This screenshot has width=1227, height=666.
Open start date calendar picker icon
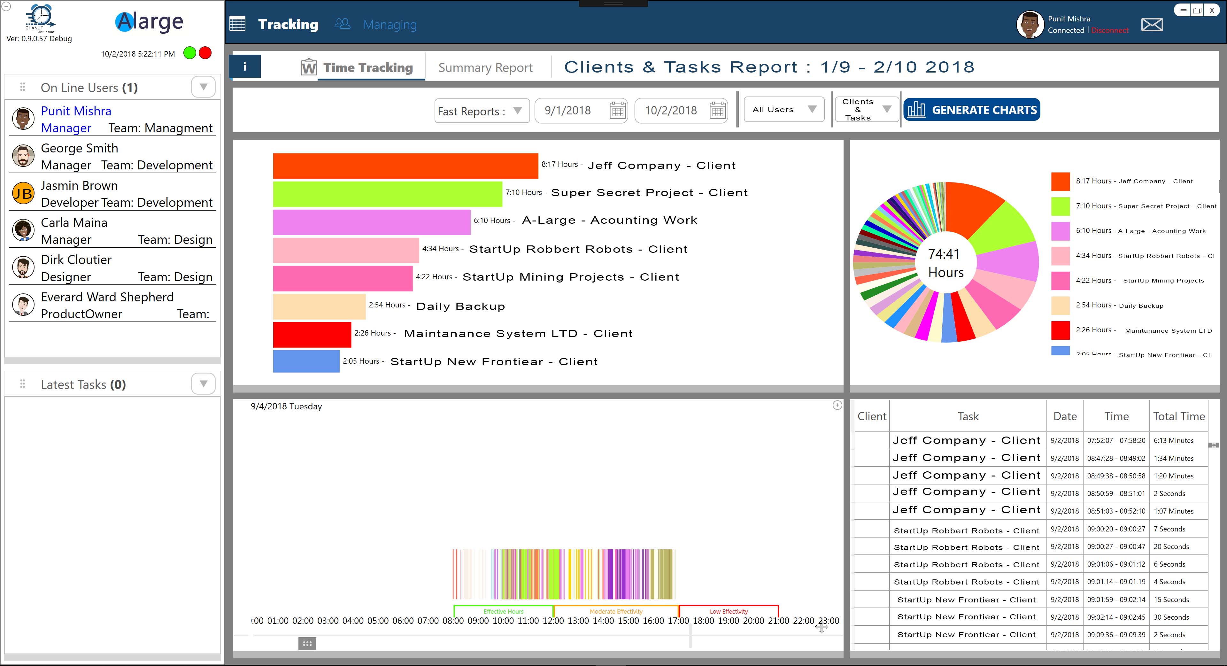coord(618,111)
